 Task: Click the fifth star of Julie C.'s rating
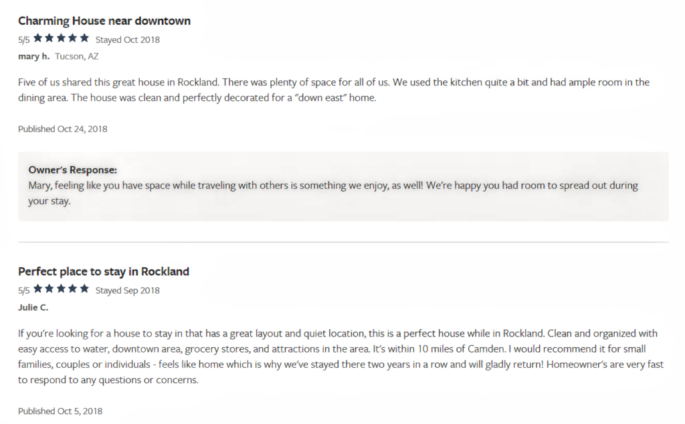[84, 288]
